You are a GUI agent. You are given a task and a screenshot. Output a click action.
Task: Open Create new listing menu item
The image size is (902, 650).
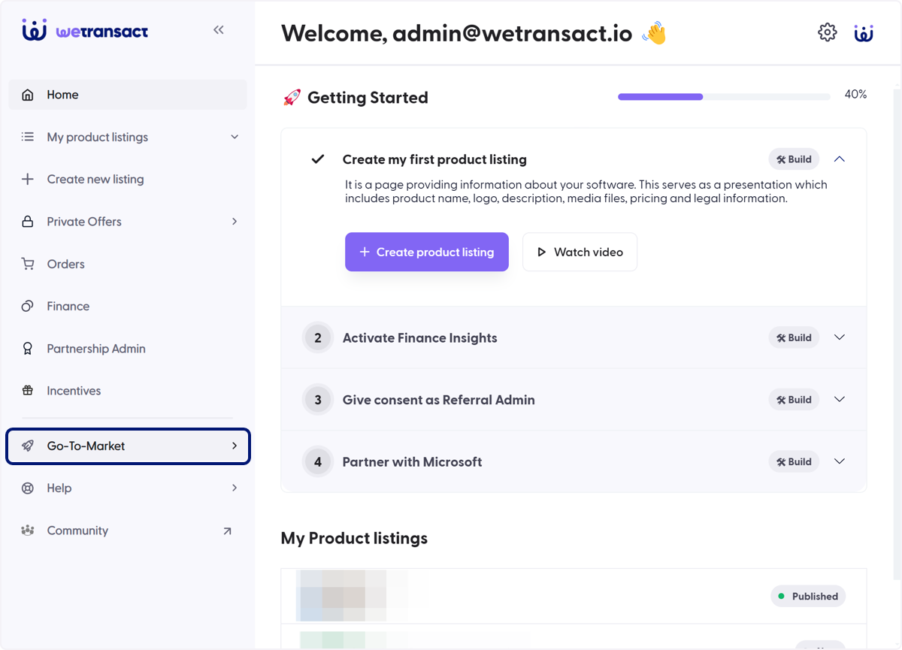128,179
